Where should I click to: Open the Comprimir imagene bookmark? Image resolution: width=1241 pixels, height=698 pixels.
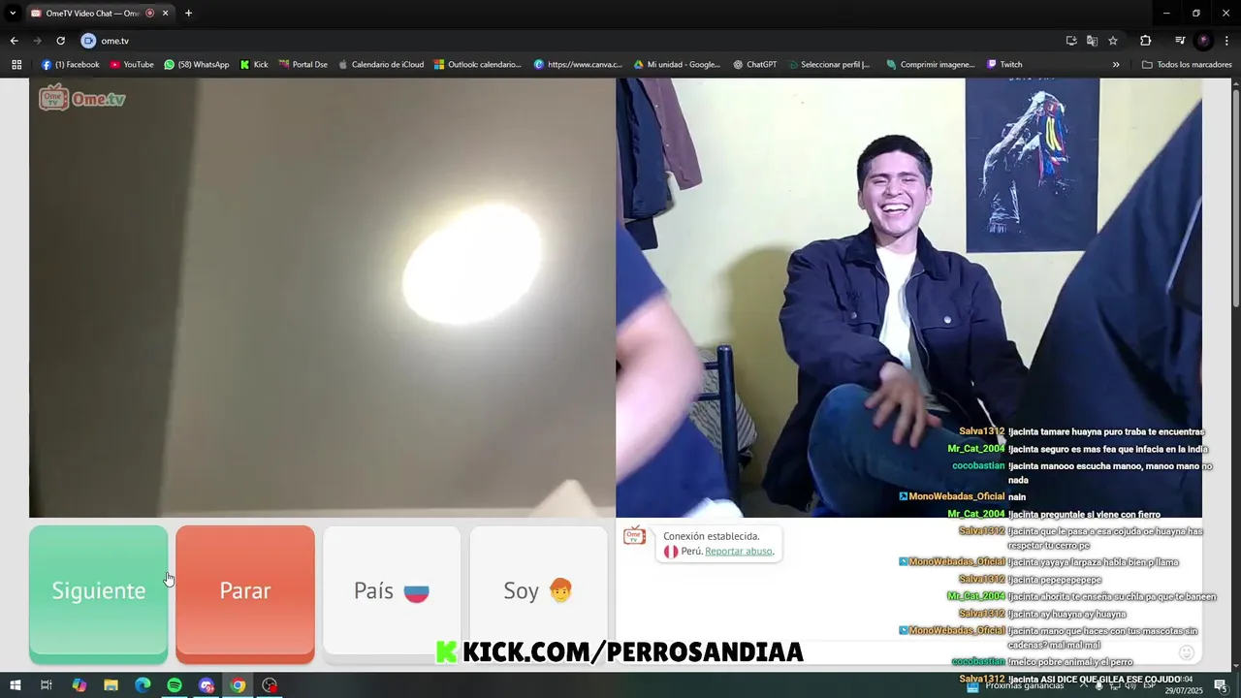coord(931,65)
